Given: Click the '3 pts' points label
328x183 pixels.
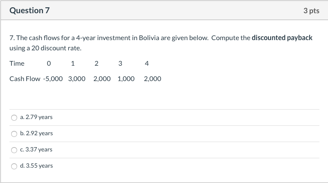Looking at the screenshot, I should tap(311, 11).
